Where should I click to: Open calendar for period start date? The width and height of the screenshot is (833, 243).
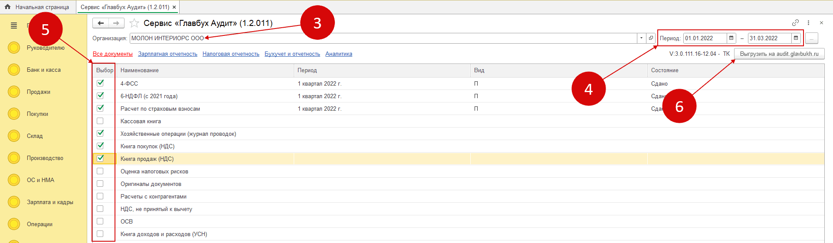[731, 38]
